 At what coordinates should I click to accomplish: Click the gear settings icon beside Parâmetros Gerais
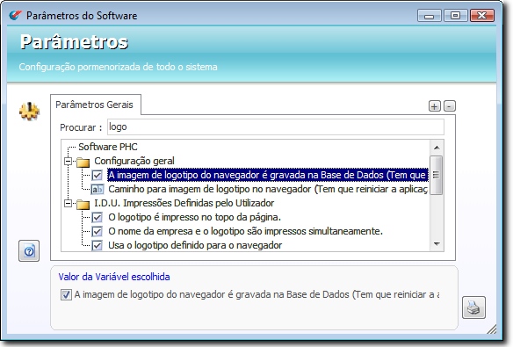coord(30,112)
